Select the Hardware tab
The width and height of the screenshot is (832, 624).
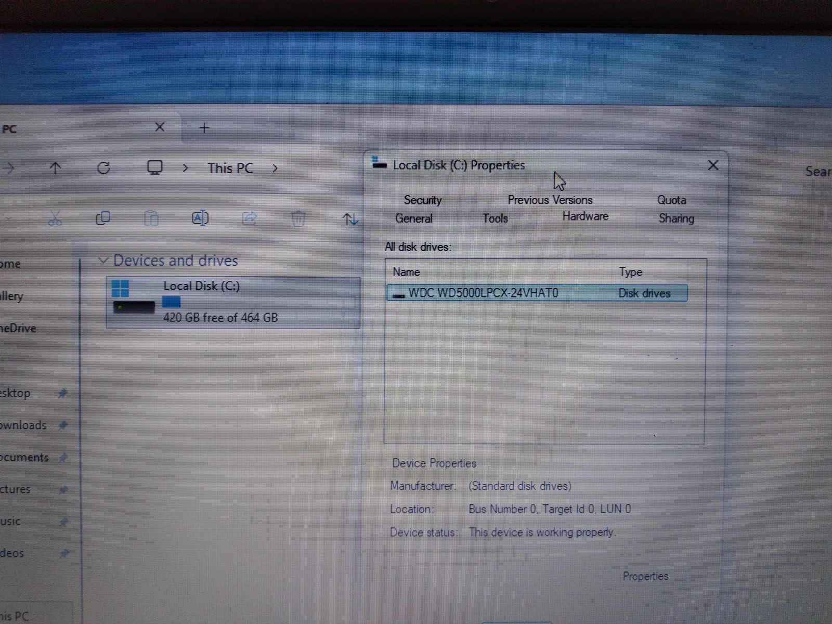585,216
